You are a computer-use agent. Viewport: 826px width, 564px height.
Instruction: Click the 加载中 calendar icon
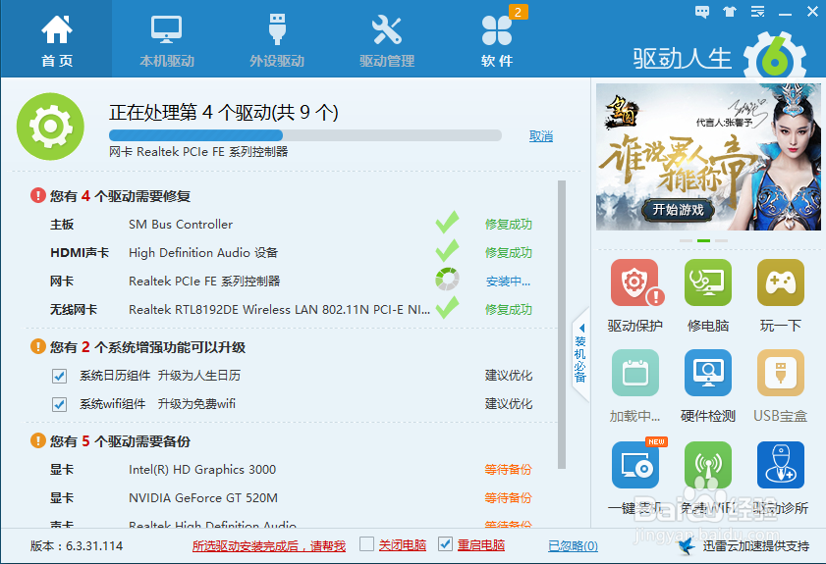click(x=635, y=373)
